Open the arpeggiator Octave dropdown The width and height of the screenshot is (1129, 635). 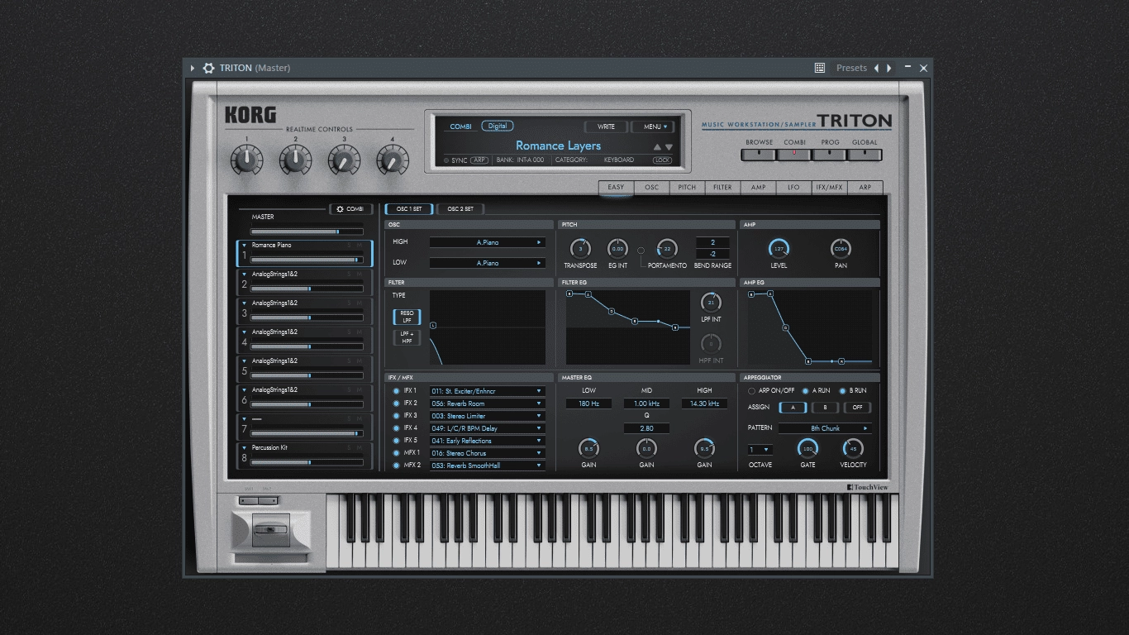pyautogui.click(x=760, y=450)
